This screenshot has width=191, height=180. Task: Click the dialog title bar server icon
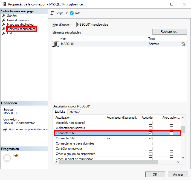[x=5, y=4]
